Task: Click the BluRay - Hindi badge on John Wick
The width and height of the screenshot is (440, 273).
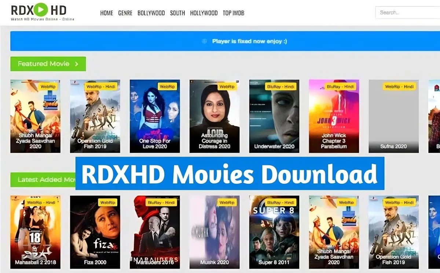Action: [x=340, y=87]
